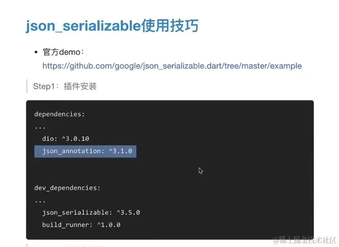Image resolution: width=339 pixels, height=247 pixels.
Task: Click the dio: ^3.0.10 code line
Action: click(x=66, y=139)
